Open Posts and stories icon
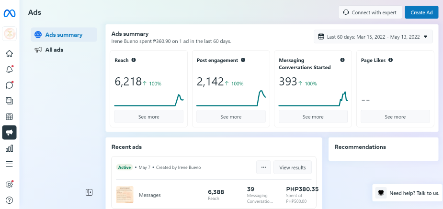 [9, 101]
